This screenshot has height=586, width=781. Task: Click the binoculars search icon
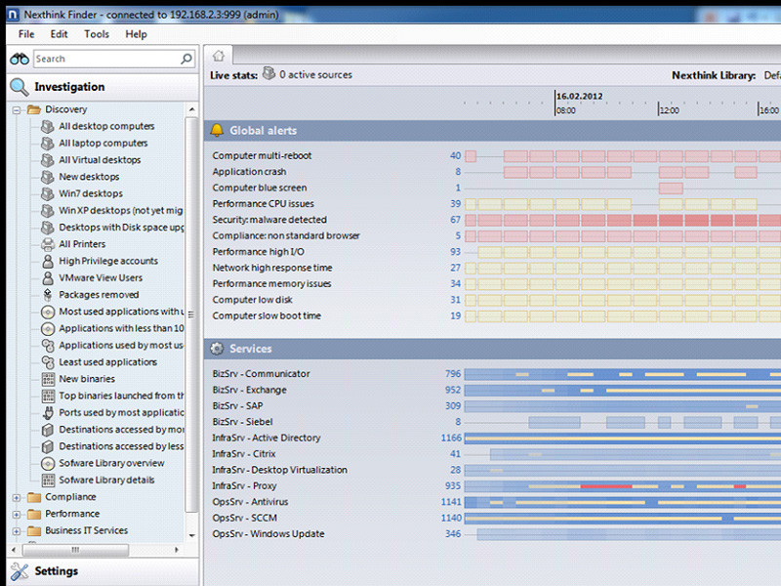[x=20, y=59]
